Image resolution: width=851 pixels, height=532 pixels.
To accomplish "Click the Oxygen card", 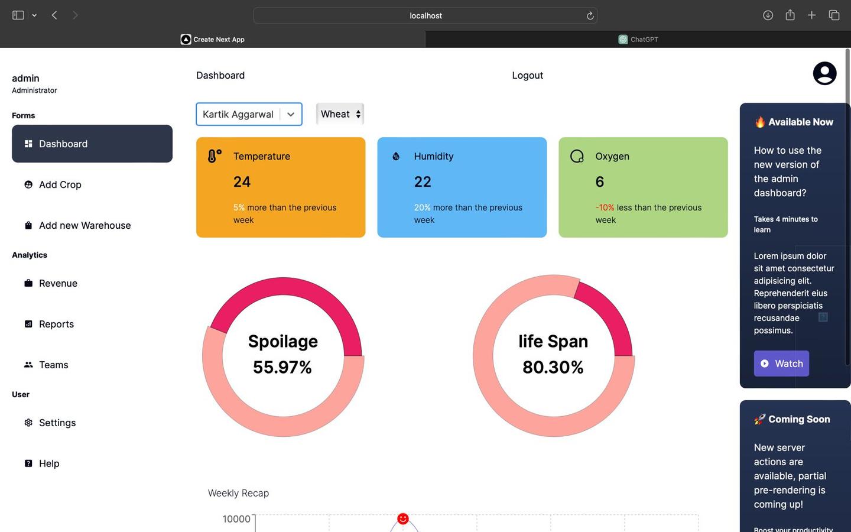I will coord(643,187).
